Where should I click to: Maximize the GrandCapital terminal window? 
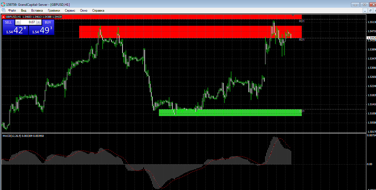(364, 4)
